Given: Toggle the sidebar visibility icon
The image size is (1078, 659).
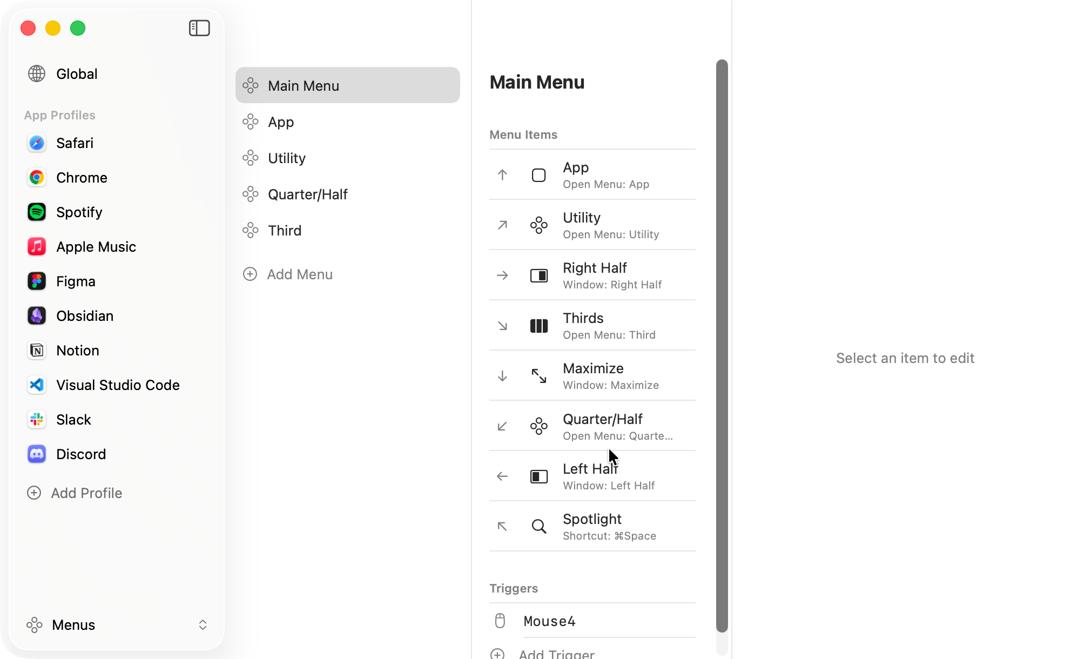Looking at the screenshot, I should (199, 28).
